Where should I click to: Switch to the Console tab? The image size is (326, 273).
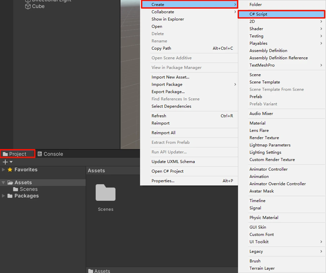point(50,154)
